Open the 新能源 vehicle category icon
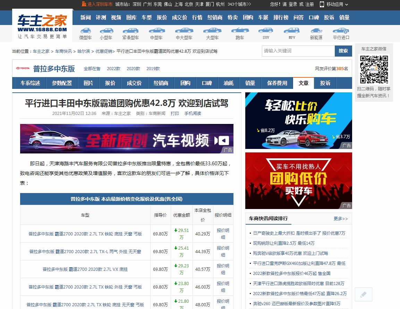This screenshot has height=309, width=400. [x=316, y=31]
